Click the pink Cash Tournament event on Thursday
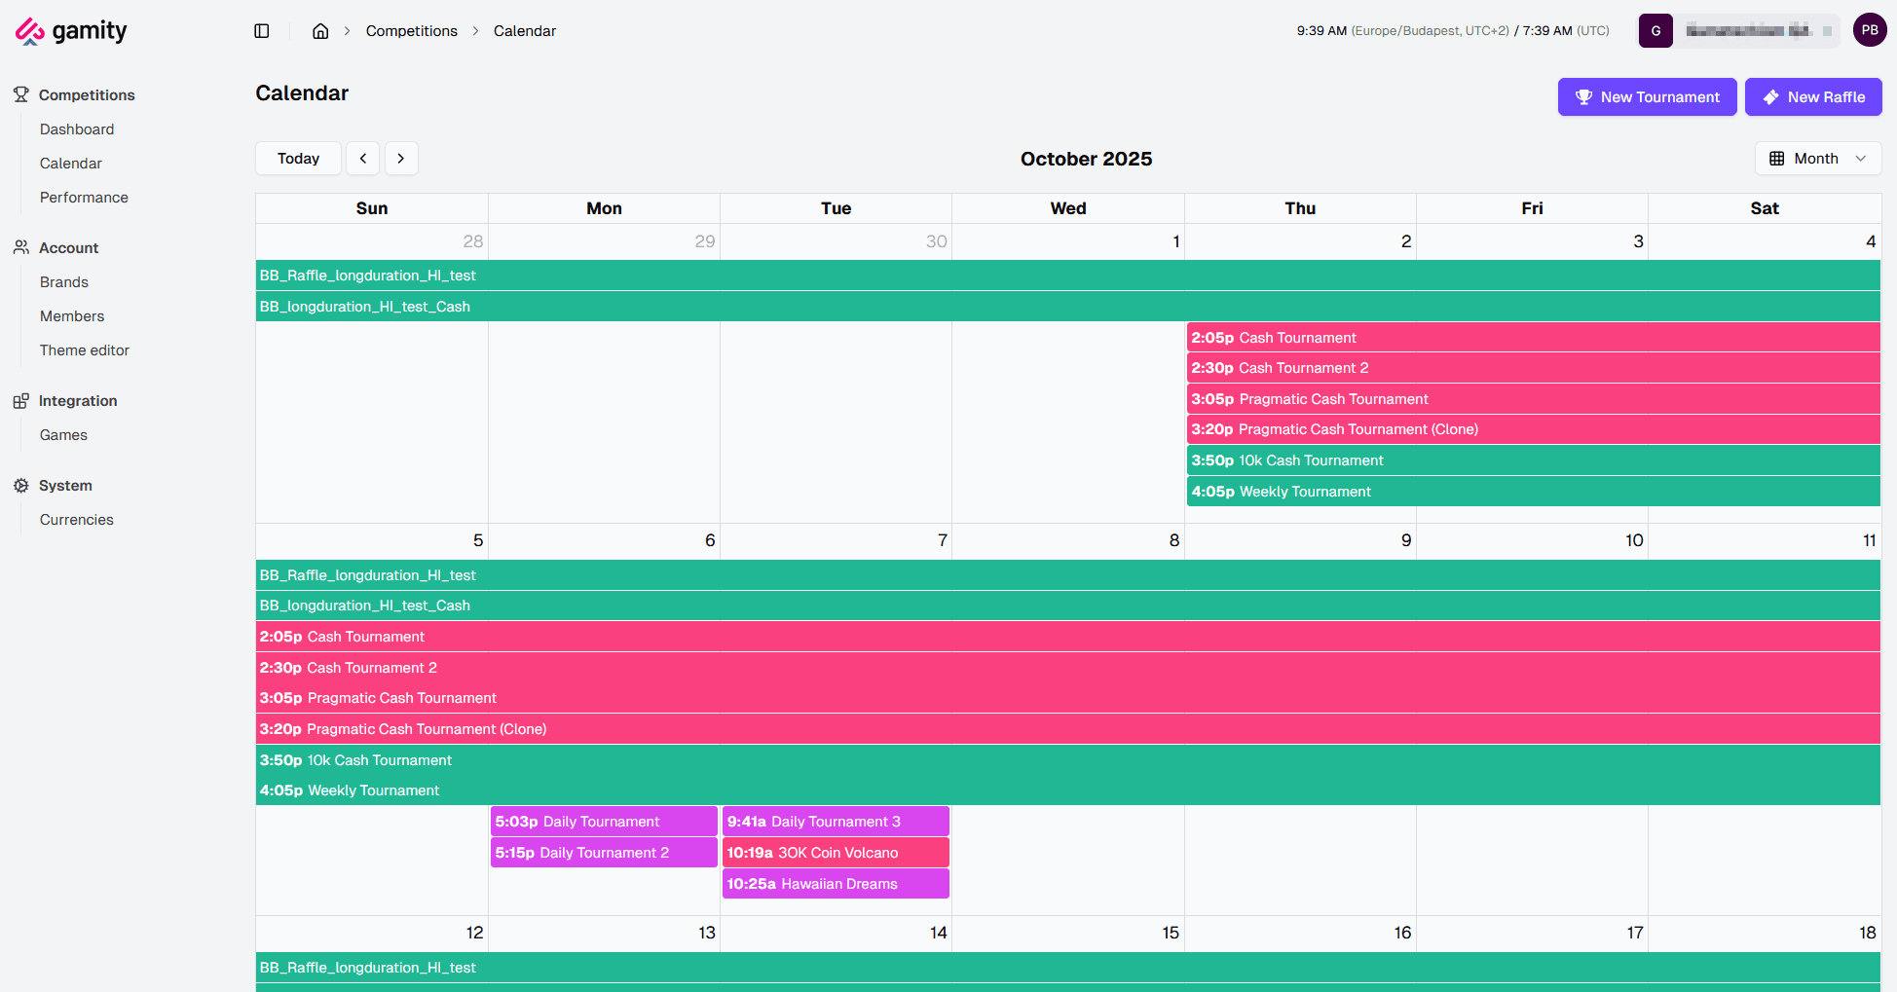1897x992 pixels. 1295,337
